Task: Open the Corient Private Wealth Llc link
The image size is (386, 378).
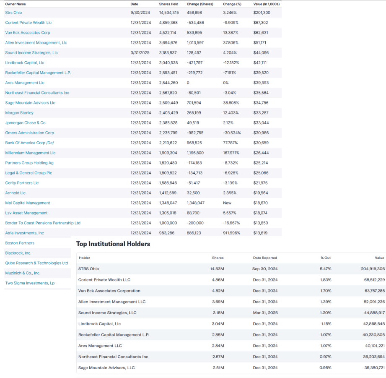Action: (28, 23)
